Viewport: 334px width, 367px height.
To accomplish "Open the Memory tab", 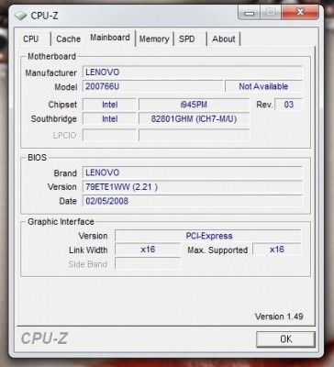I will 154,39.
